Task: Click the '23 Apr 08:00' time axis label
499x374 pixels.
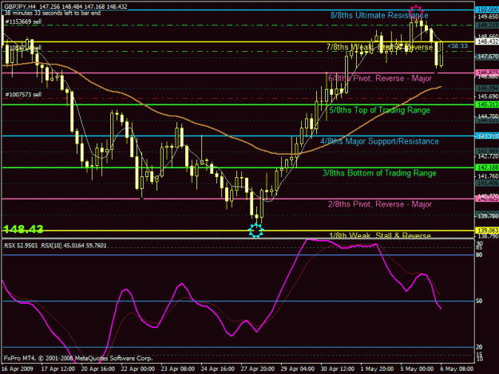Action: [x=178, y=369]
